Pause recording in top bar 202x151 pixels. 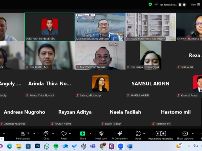180,5
